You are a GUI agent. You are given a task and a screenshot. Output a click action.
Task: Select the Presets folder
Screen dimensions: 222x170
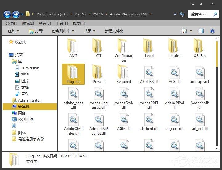[99, 74]
